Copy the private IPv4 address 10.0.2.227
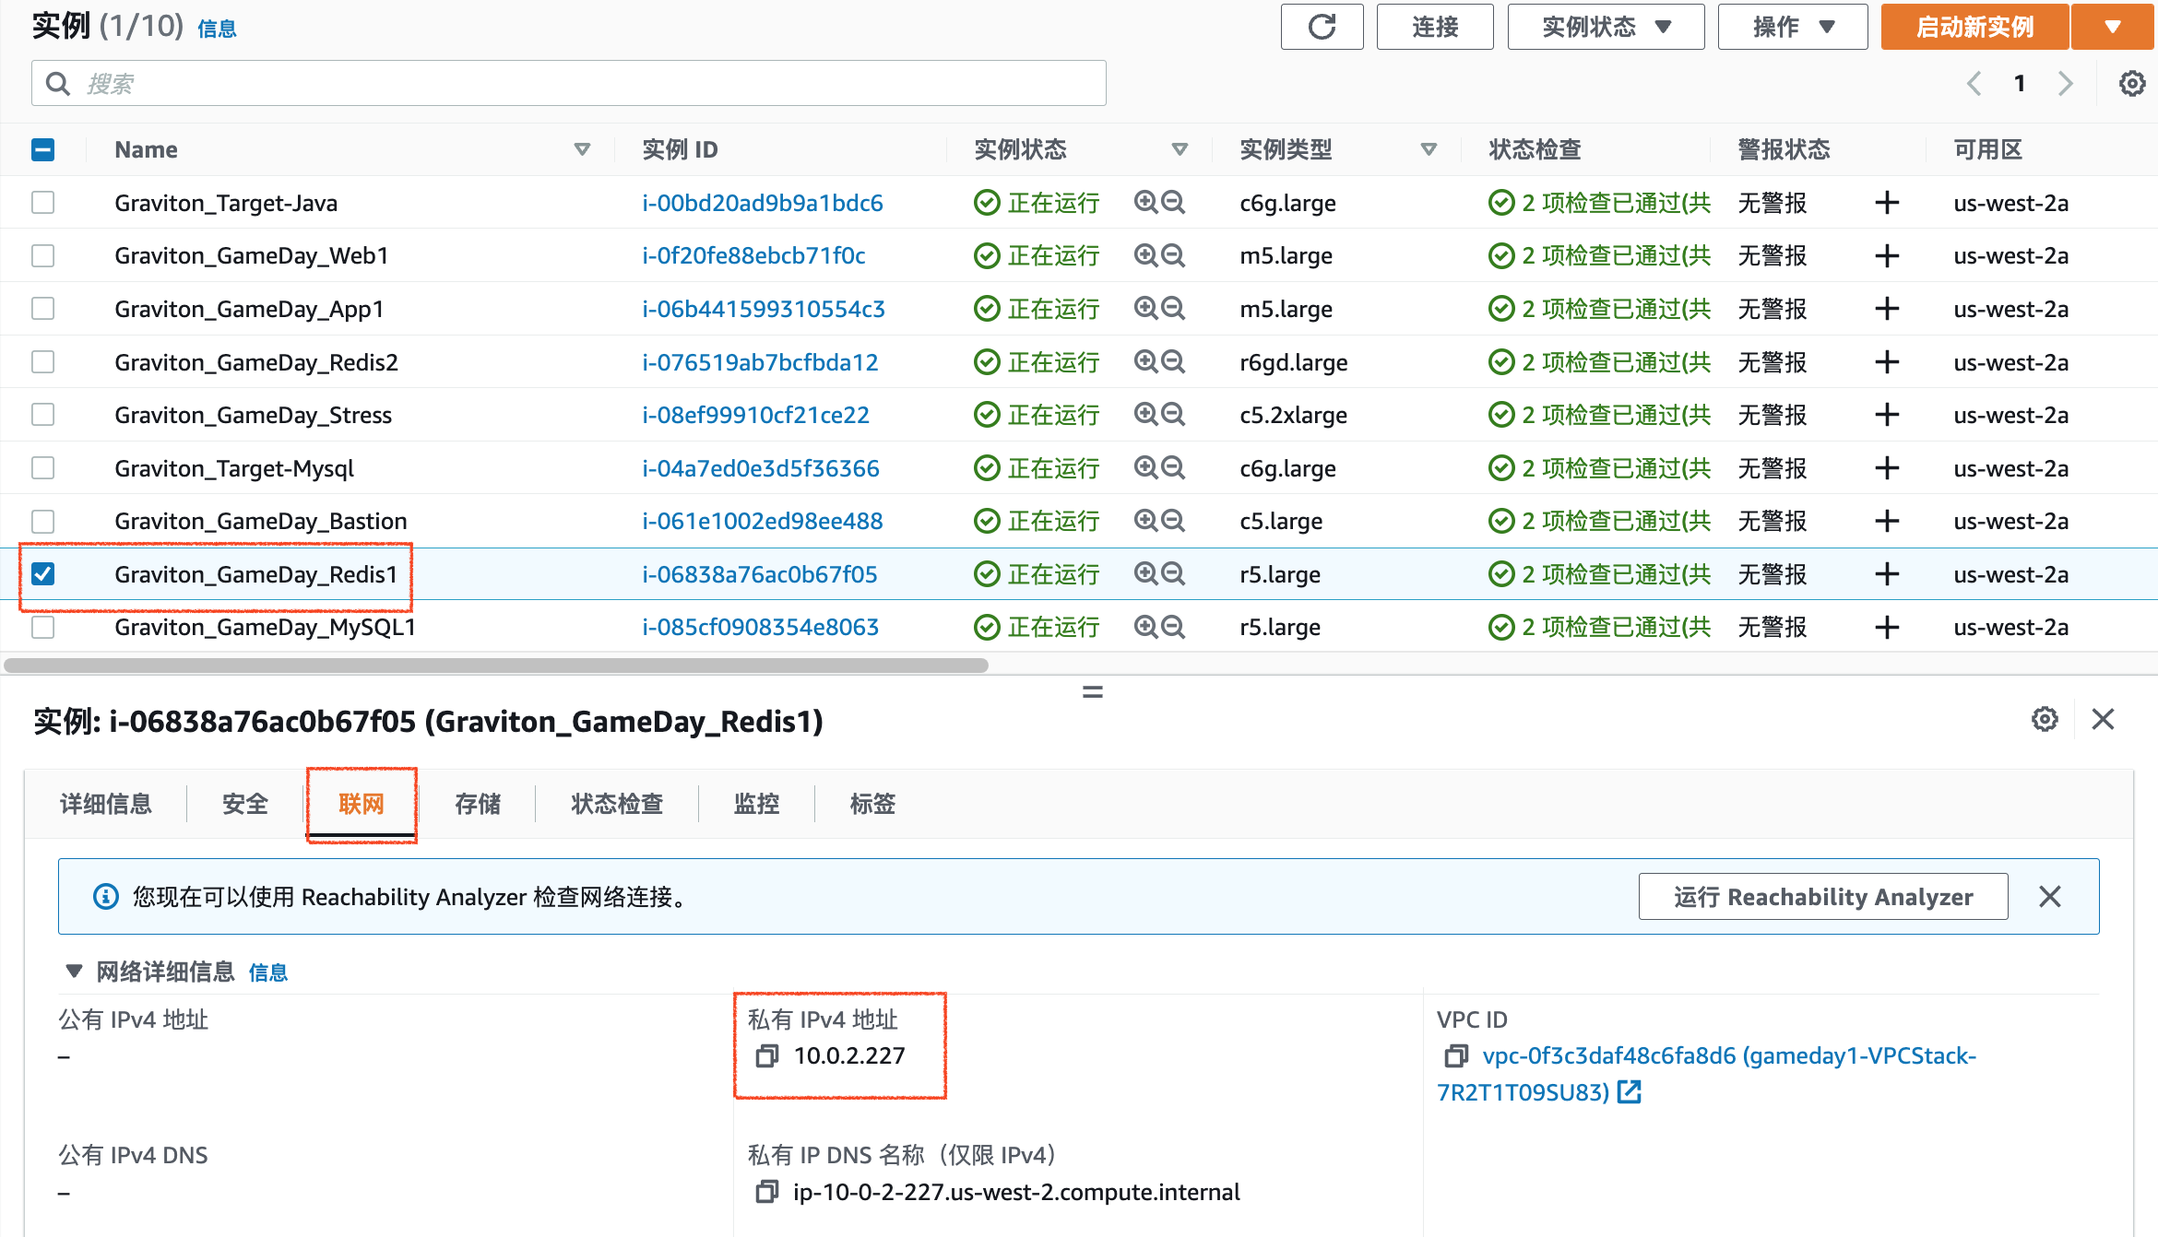 [766, 1056]
